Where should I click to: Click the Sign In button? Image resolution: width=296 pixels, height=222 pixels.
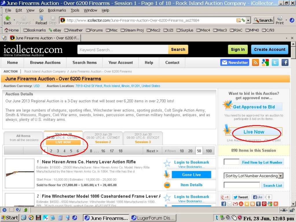(238, 49)
